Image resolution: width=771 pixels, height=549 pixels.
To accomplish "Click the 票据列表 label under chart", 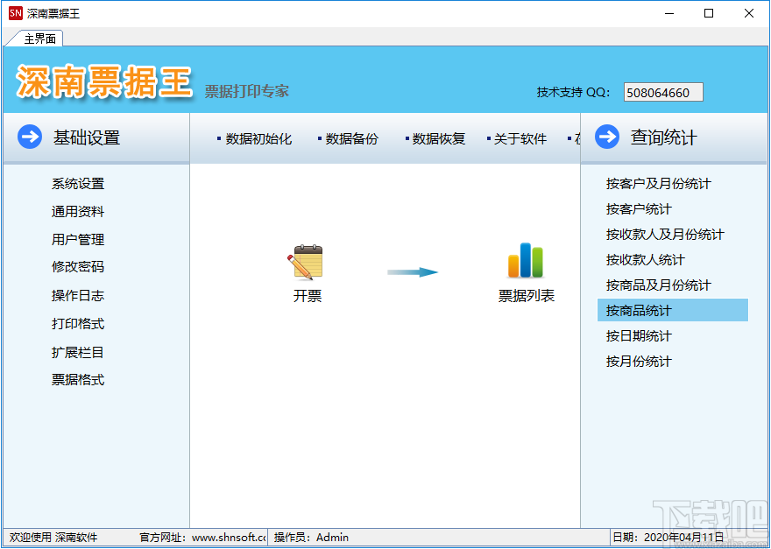I will (x=527, y=296).
